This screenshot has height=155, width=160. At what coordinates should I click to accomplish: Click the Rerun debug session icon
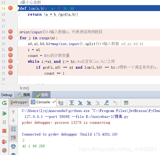(4, 103)
